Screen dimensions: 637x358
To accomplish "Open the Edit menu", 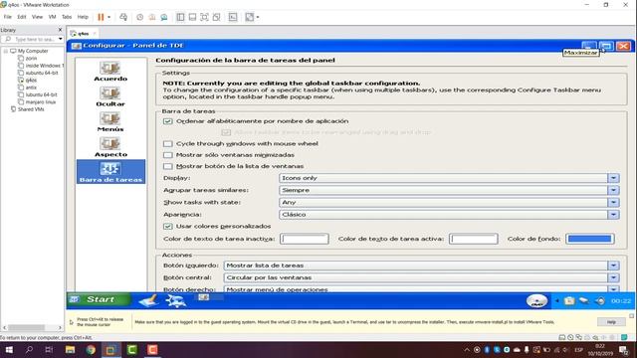I will (22, 17).
